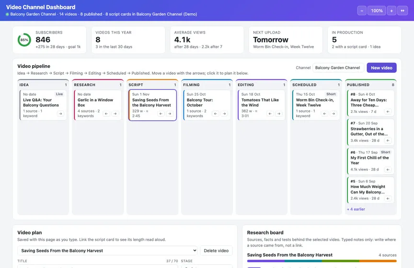Move Worm Bin Check-in card back
The width and height of the screenshot is (414, 268).
pos(325,114)
